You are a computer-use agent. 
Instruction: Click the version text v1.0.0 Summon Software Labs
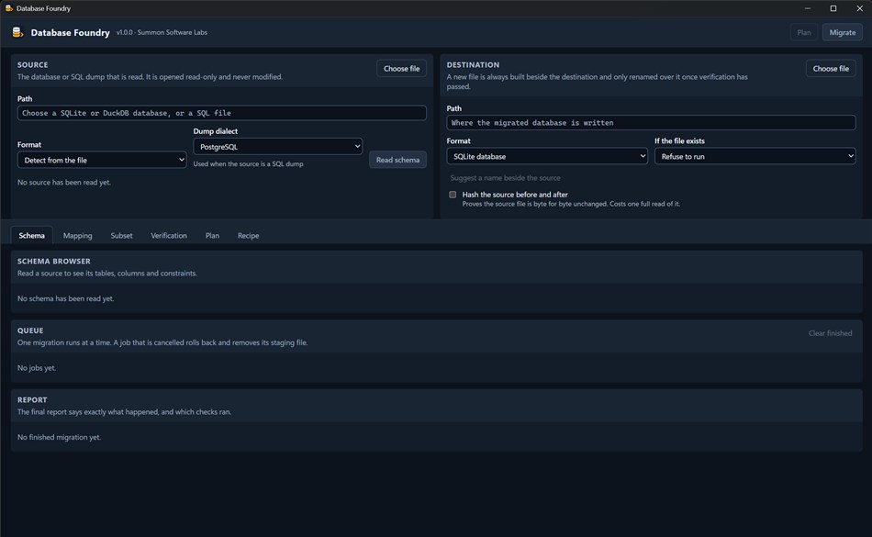(x=162, y=33)
